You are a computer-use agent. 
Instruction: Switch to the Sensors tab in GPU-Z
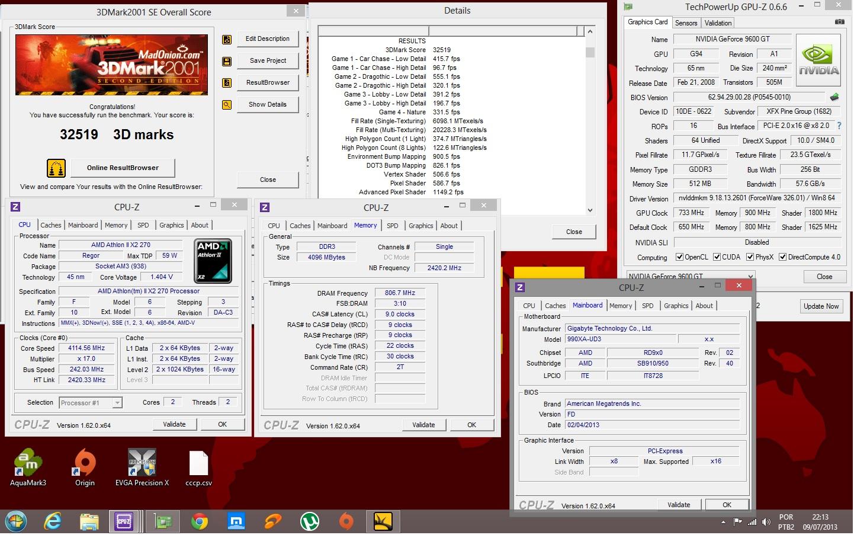[686, 23]
